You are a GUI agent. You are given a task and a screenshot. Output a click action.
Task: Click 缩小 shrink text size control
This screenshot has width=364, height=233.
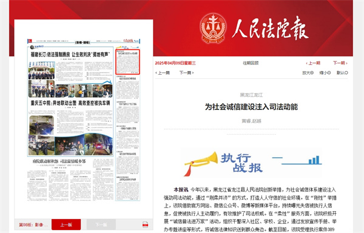[x=325, y=73]
